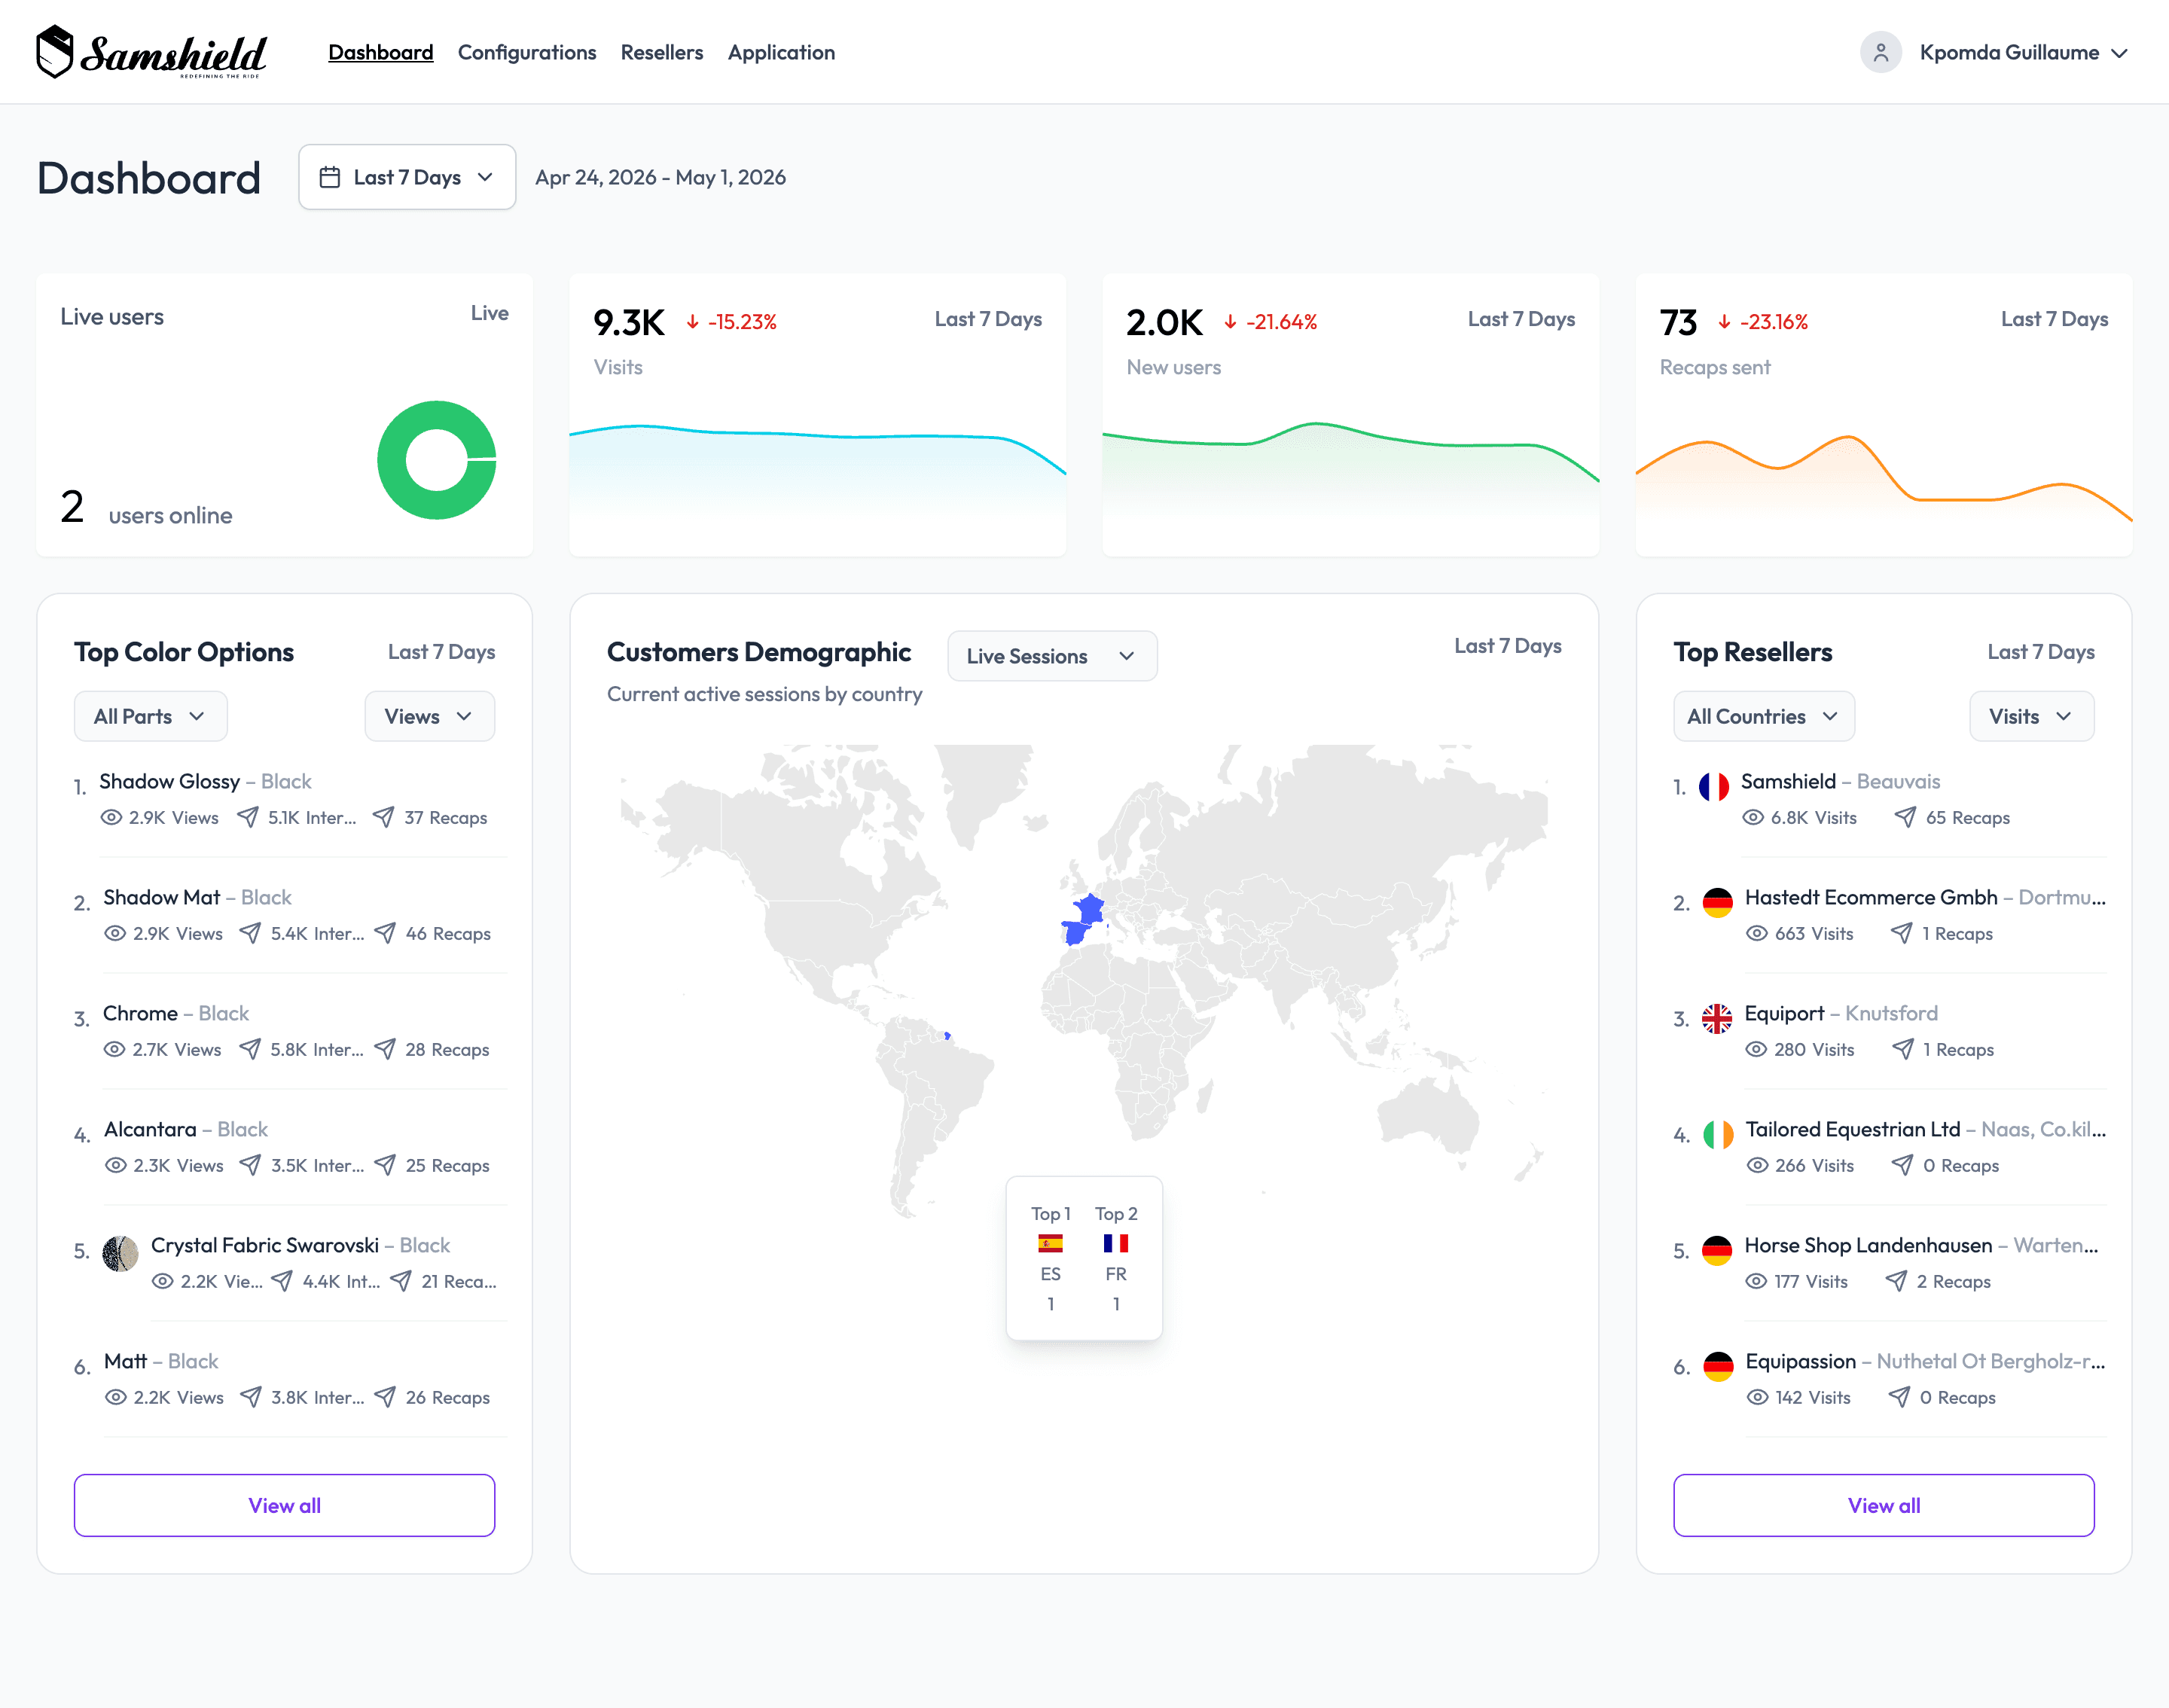Viewport: 2169px width, 1708px height.
Task: Click the eye icon for Shadow Glossy views
Action: click(x=111, y=818)
